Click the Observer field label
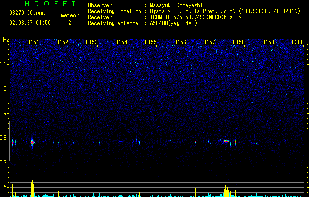309x197 pixels. point(100,5)
